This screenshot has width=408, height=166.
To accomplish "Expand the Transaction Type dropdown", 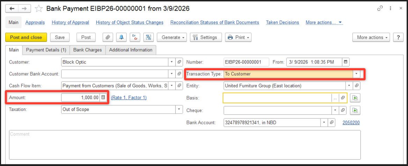I will [356, 74].
